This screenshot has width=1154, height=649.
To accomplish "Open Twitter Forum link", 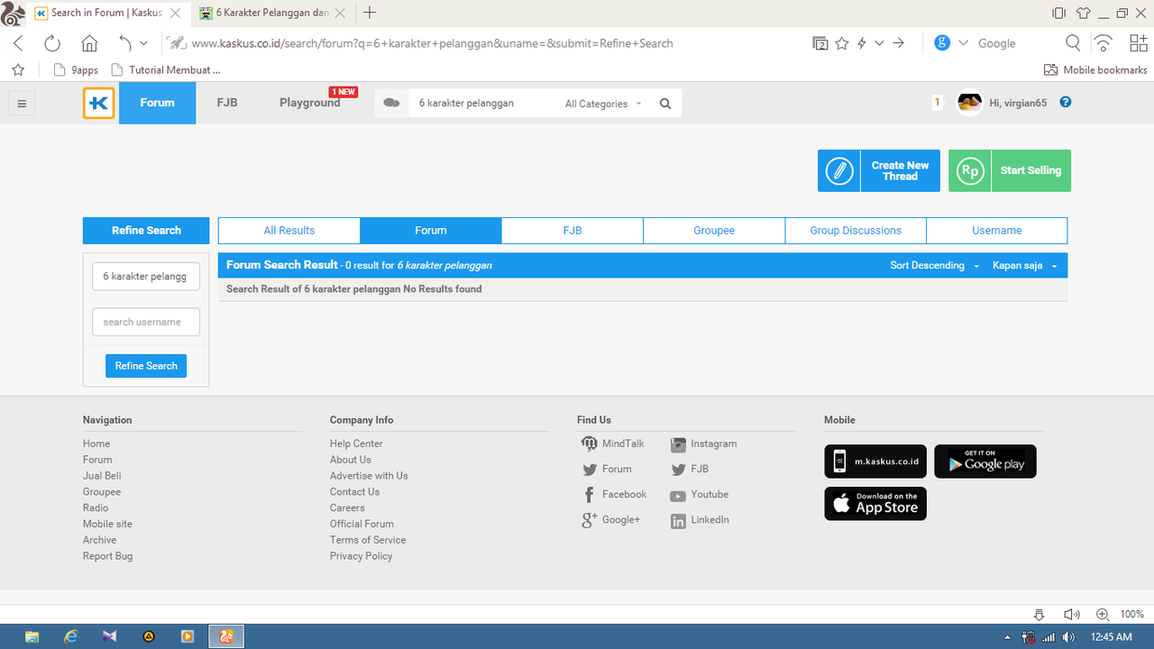I will click(607, 469).
